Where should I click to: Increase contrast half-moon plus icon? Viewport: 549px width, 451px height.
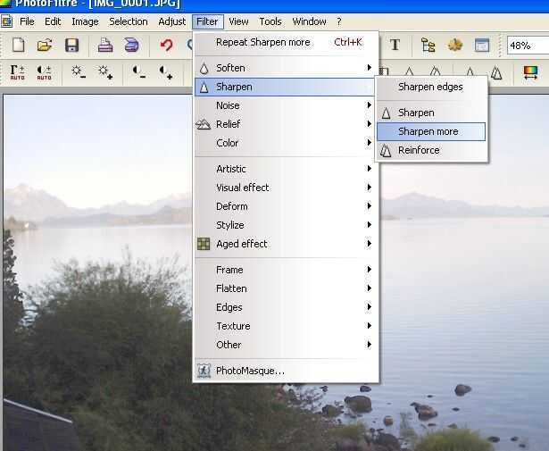pos(166,72)
